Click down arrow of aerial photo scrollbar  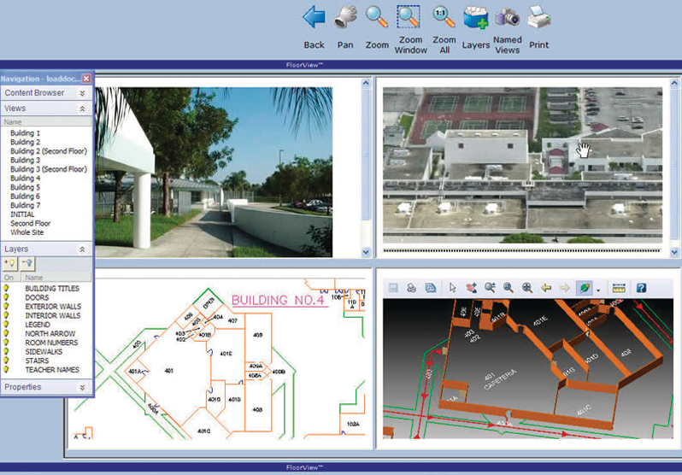pos(674,252)
